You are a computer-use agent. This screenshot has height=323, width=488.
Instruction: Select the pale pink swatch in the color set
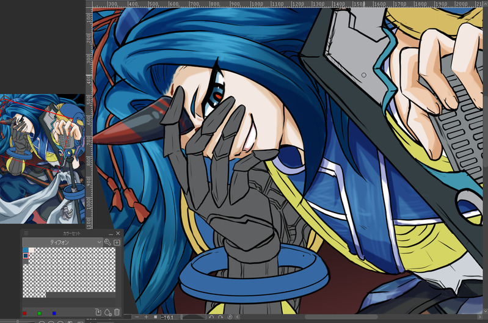[x=31, y=250]
